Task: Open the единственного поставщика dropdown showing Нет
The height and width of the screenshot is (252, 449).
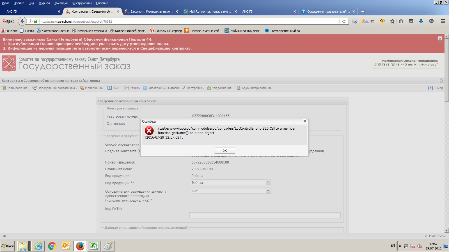Action: click(x=231, y=191)
